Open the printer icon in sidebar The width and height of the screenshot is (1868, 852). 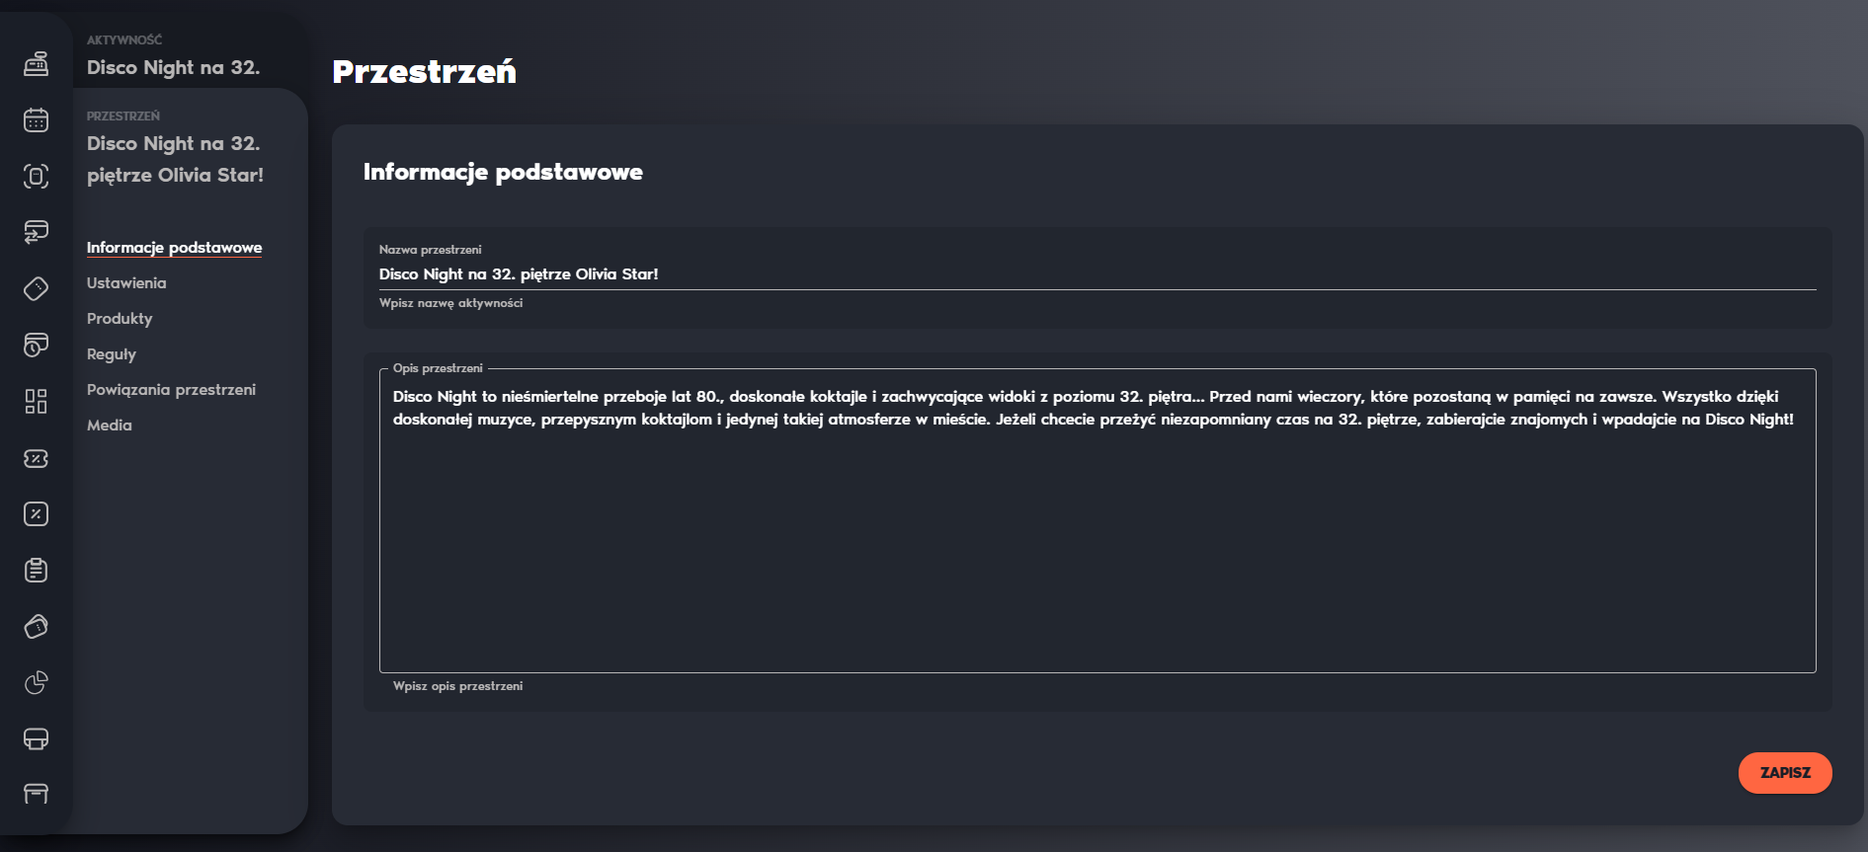point(36,738)
